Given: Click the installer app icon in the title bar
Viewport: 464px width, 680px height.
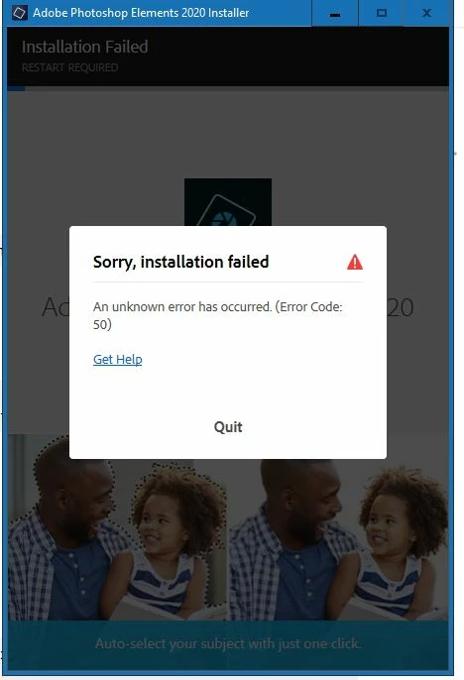Looking at the screenshot, I should click(20, 13).
